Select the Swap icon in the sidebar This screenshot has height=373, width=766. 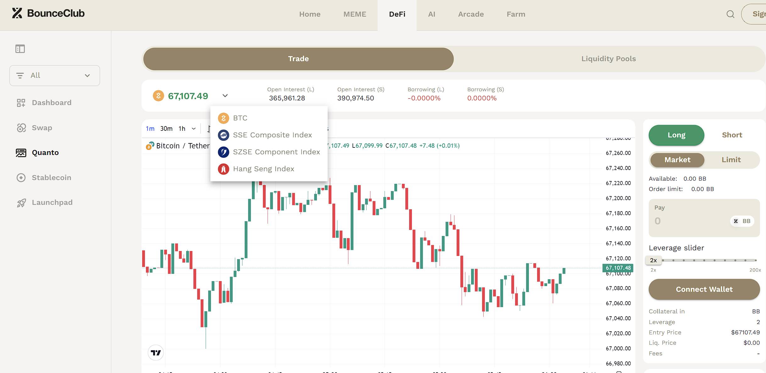21,128
